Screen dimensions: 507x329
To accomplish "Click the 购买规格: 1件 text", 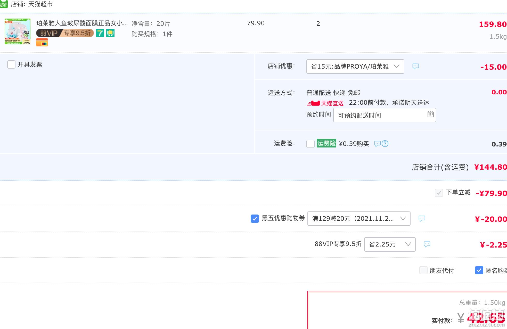I will [152, 34].
